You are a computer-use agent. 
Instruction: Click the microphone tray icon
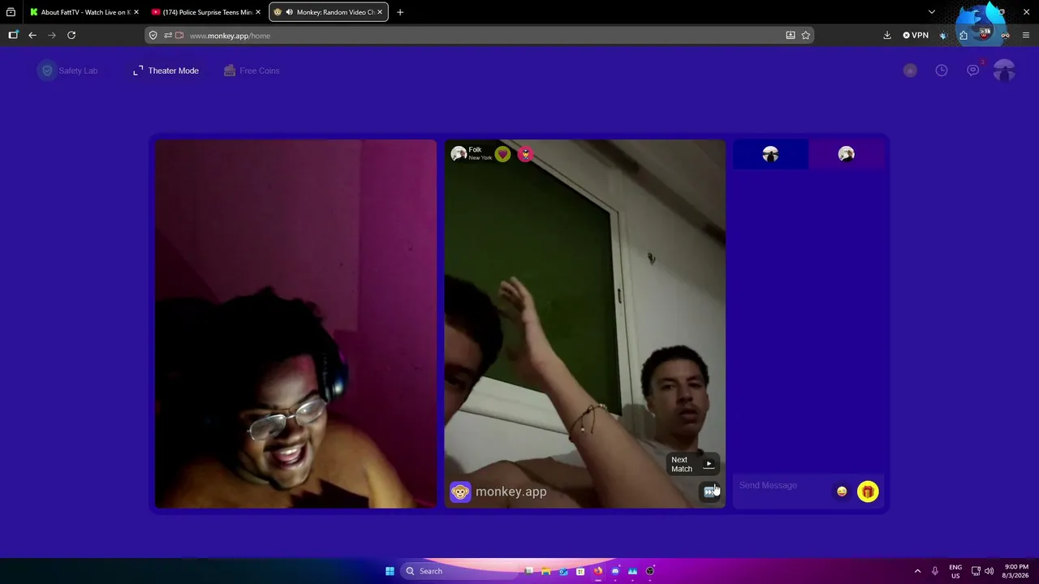pyautogui.click(x=935, y=571)
